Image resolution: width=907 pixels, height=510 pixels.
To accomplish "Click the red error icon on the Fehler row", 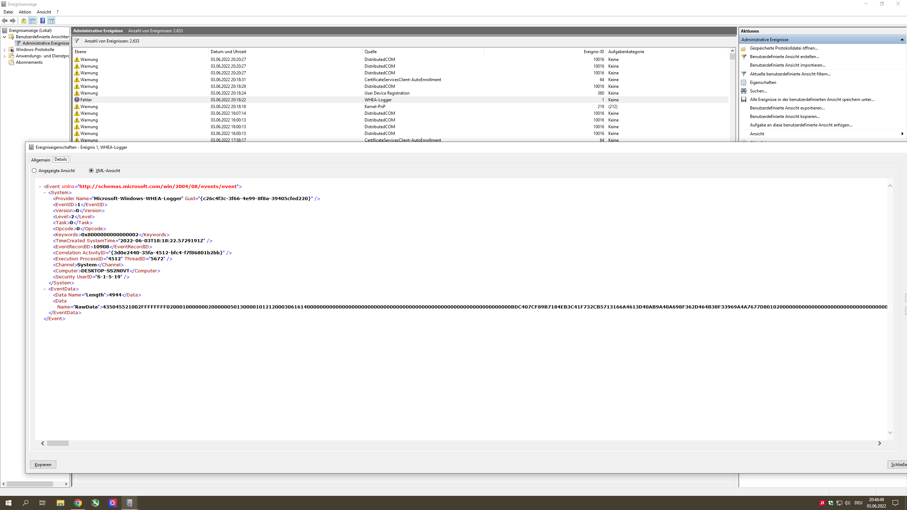I will coord(77,100).
